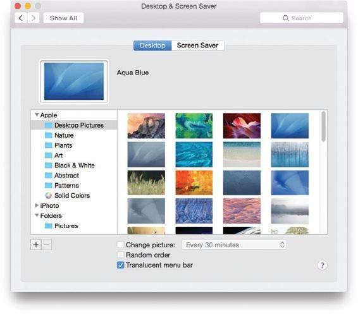
Task: Select the Nature folder icon
Action: tap(49, 135)
